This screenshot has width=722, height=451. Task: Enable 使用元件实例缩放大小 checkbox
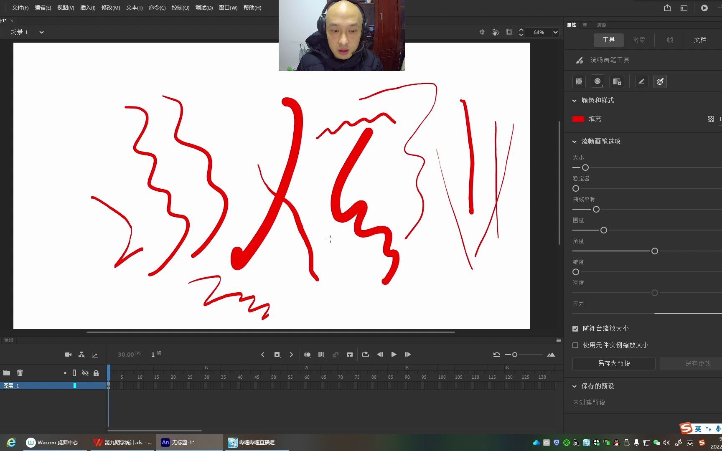(x=575, y=345)
